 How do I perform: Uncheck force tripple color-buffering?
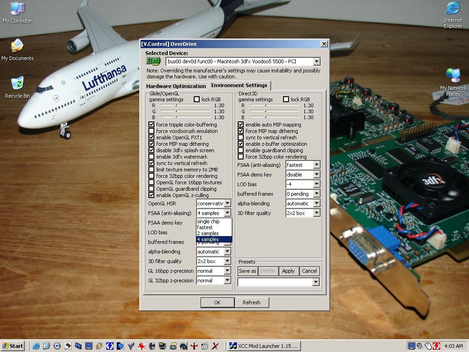coord(151,125)
